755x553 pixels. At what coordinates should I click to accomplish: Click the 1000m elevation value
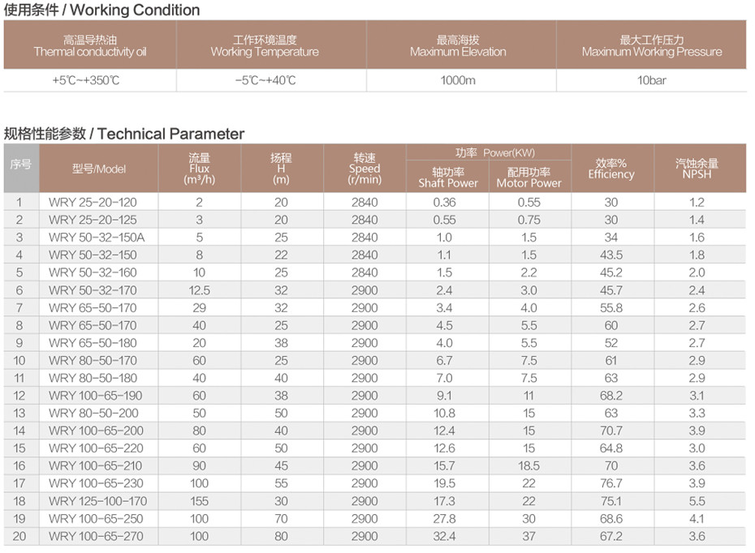[x=458, y=80]
